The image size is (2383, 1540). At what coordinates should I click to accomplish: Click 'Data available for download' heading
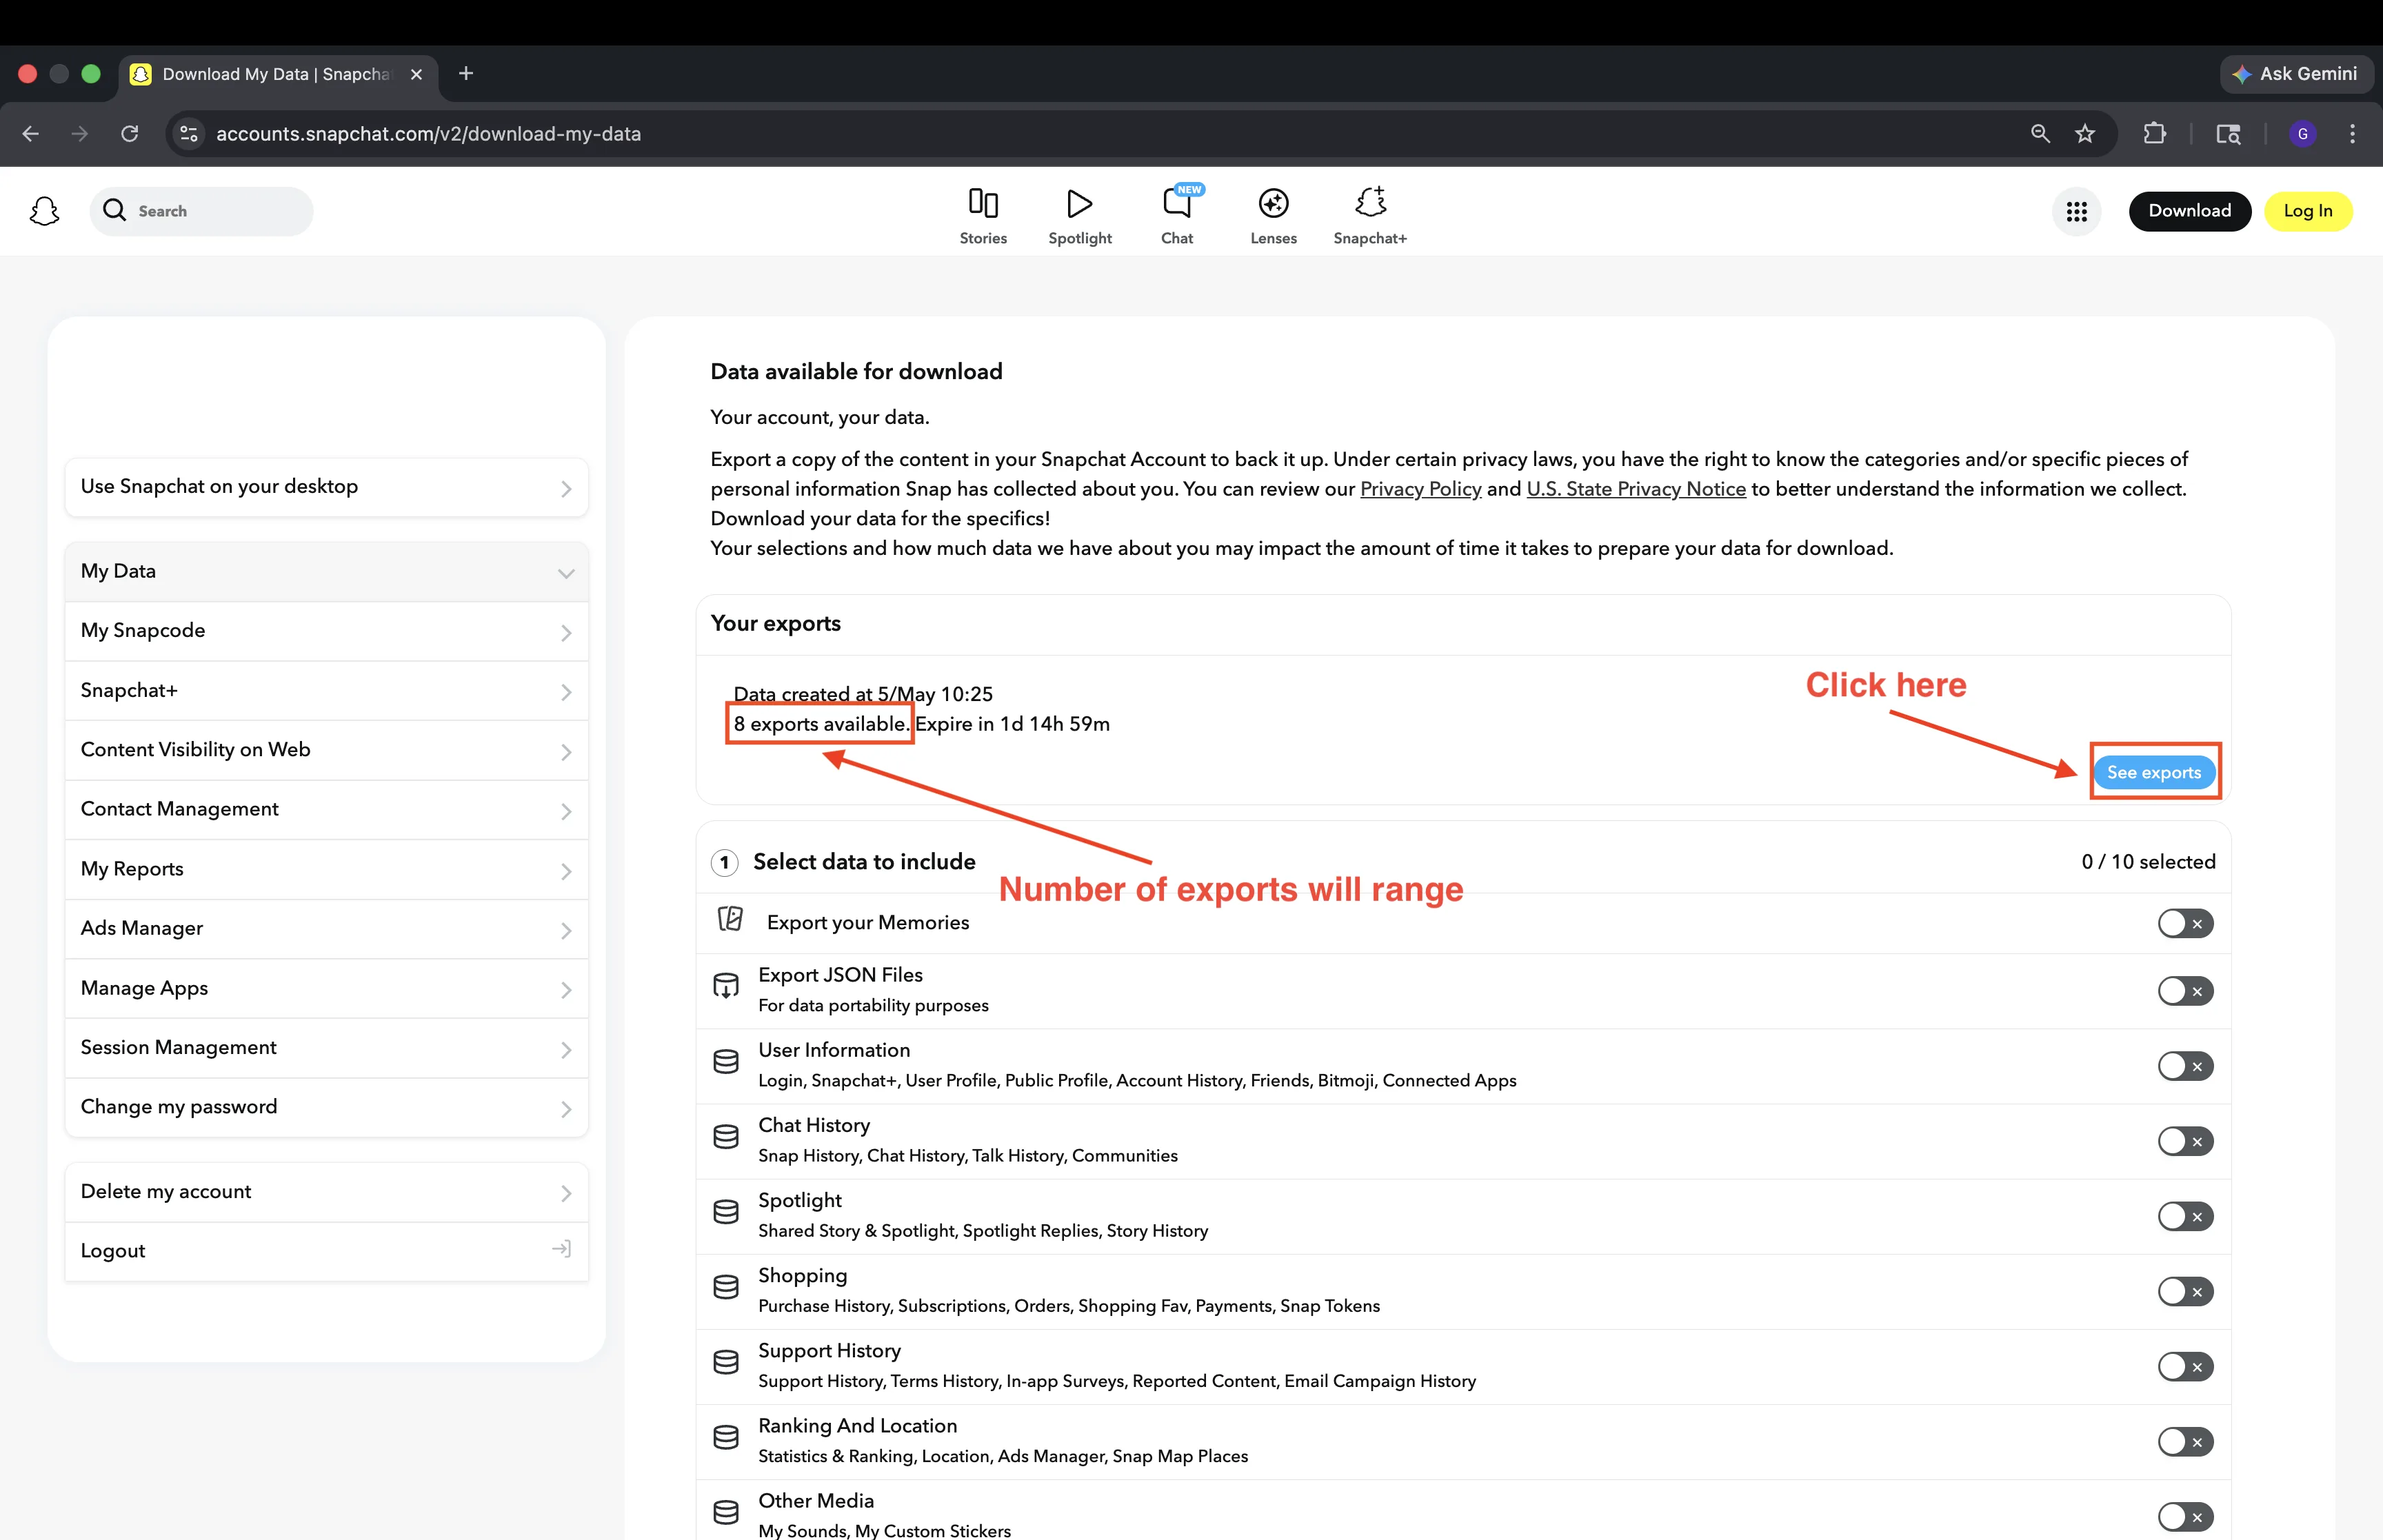coord(856,371)
